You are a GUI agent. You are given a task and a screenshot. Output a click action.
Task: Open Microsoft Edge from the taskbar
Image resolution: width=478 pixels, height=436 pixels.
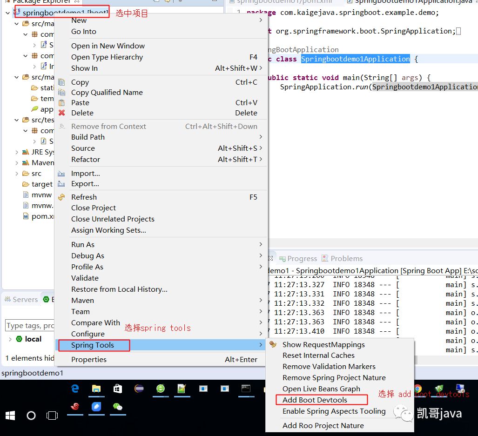pyautogui.click(x=75, y=389)
